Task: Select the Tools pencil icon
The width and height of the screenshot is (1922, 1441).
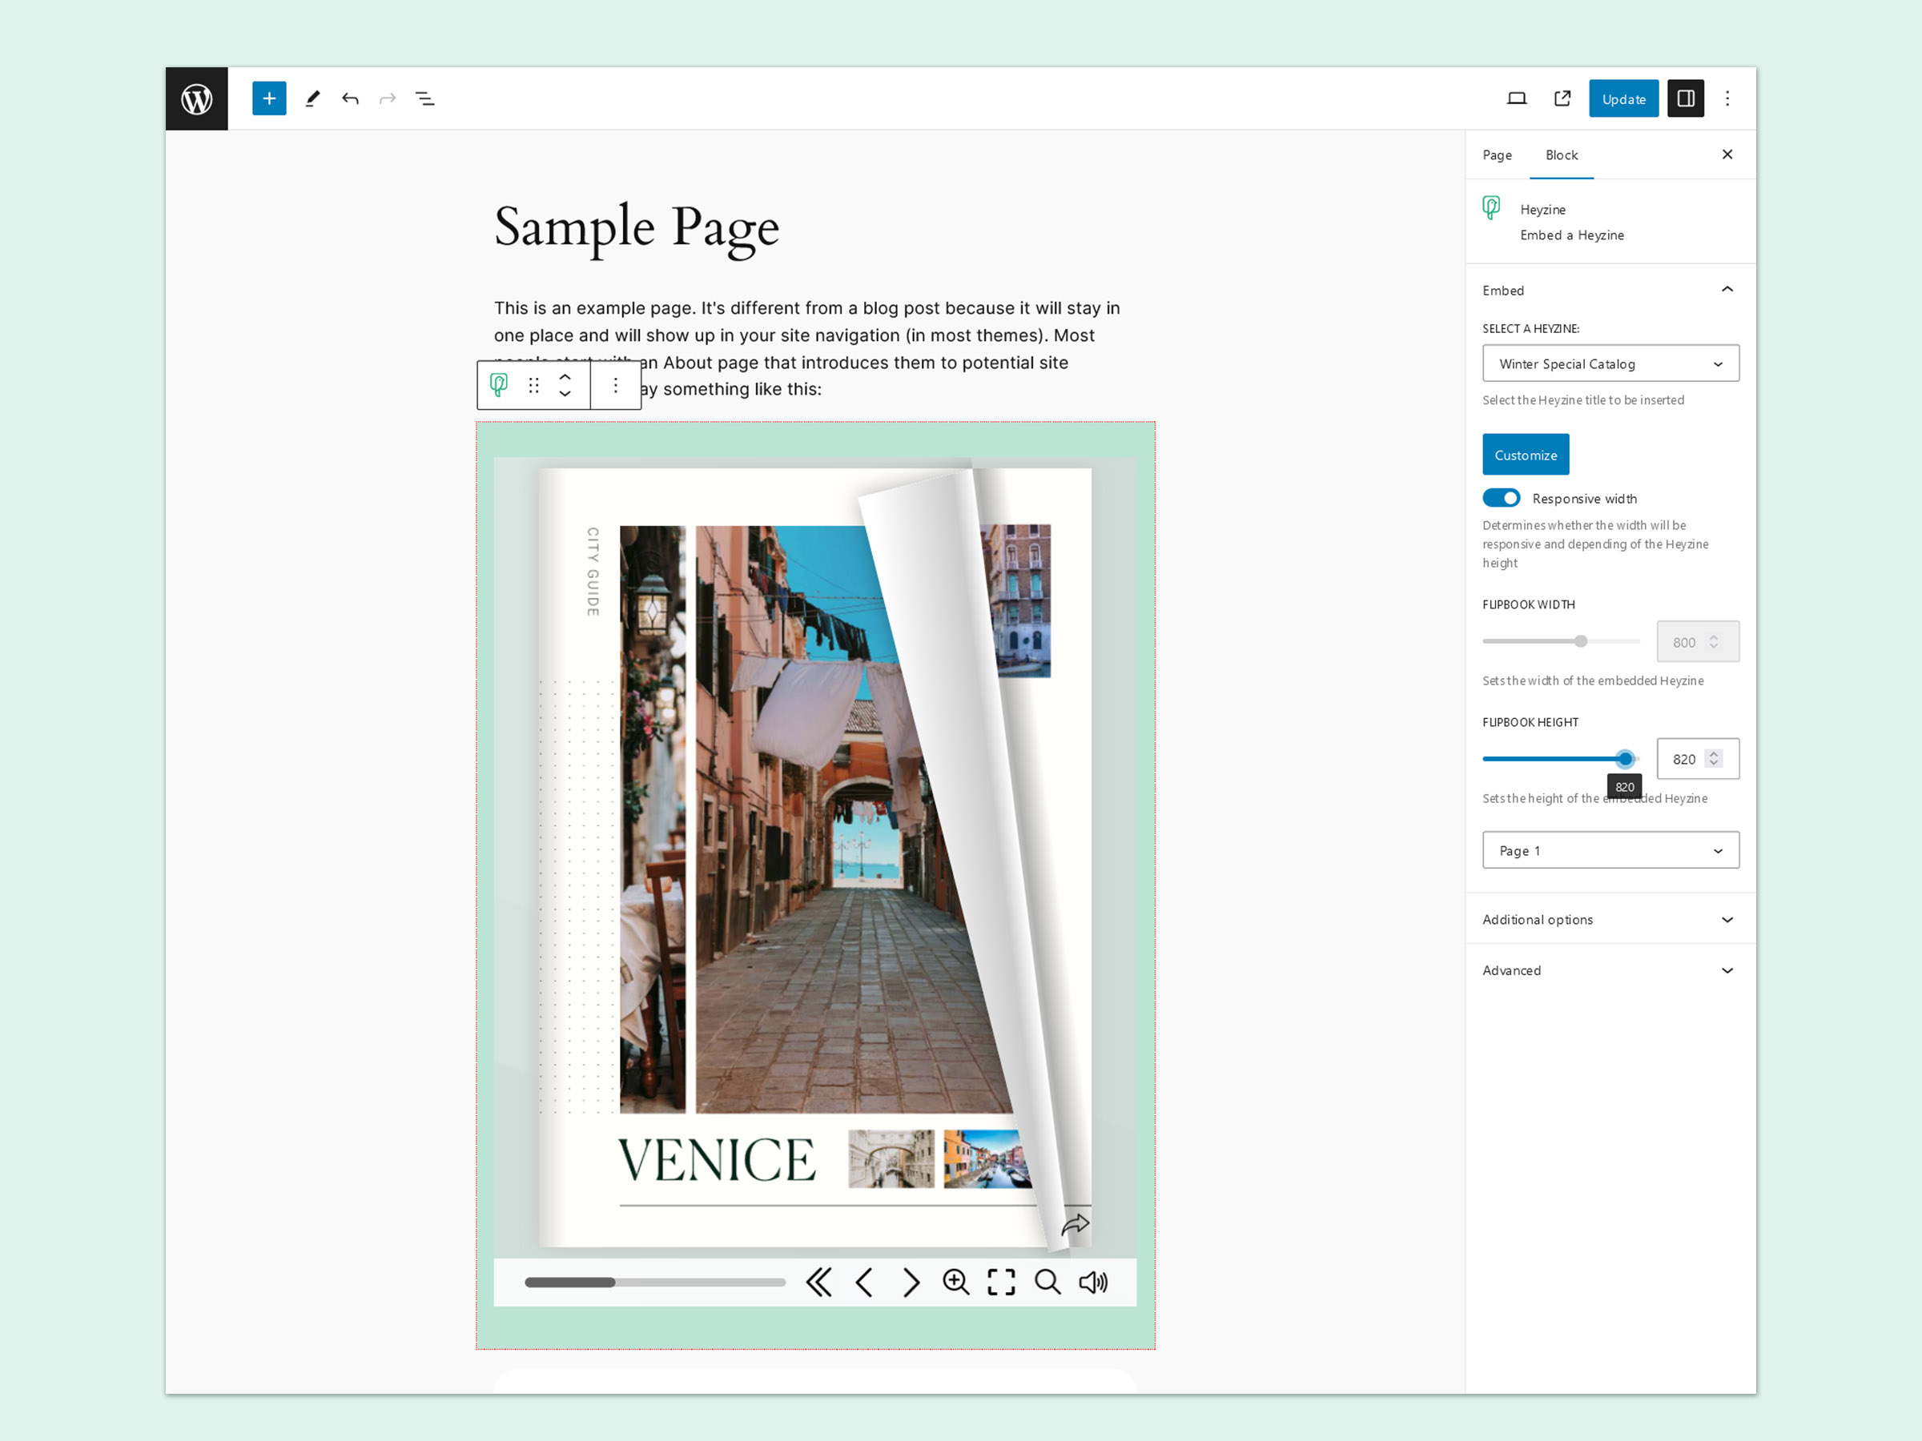Action: [313, 99]
